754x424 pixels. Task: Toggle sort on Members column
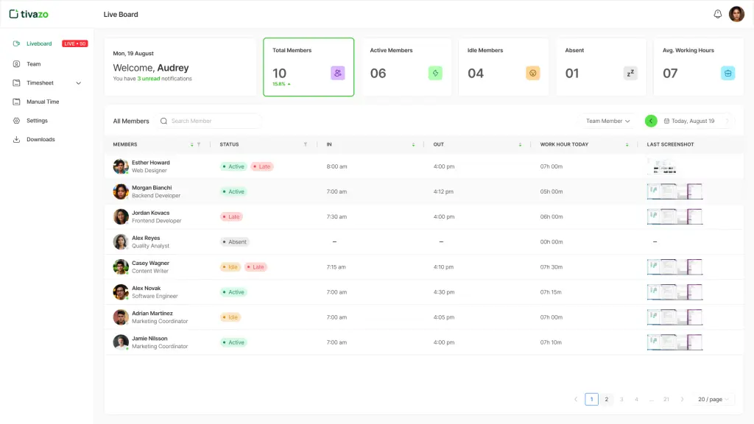click(192, 144)
